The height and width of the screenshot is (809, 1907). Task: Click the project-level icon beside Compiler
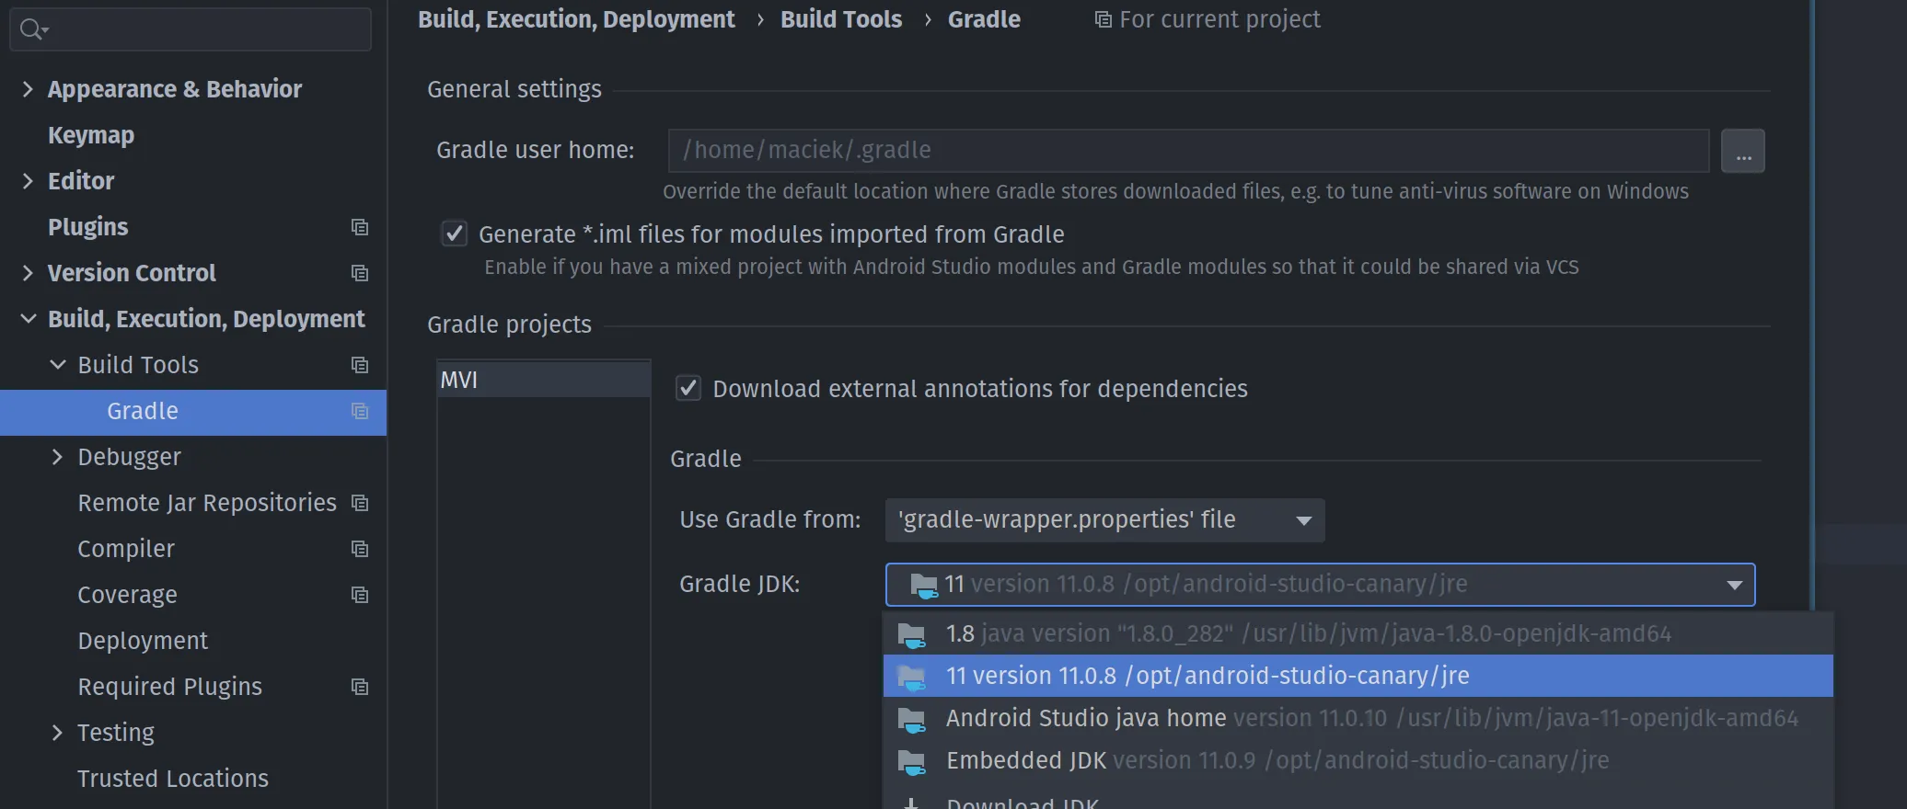point(360,549)
